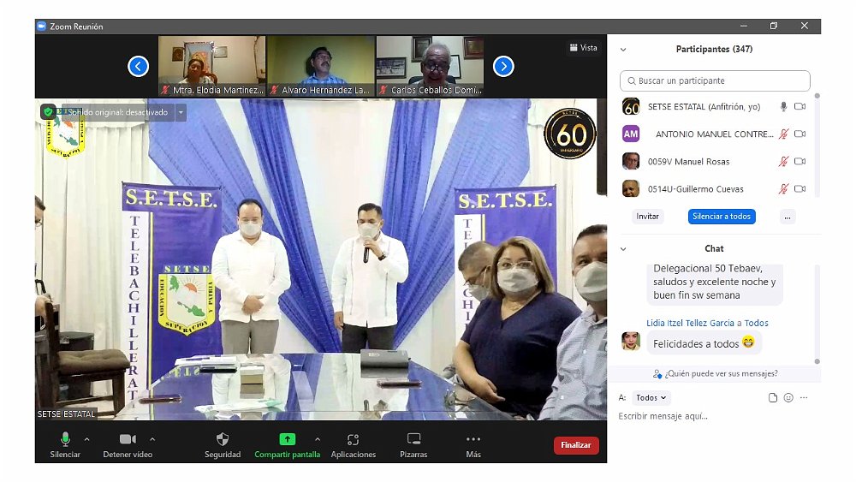Click the Buscar un participante field

(715, 80)
